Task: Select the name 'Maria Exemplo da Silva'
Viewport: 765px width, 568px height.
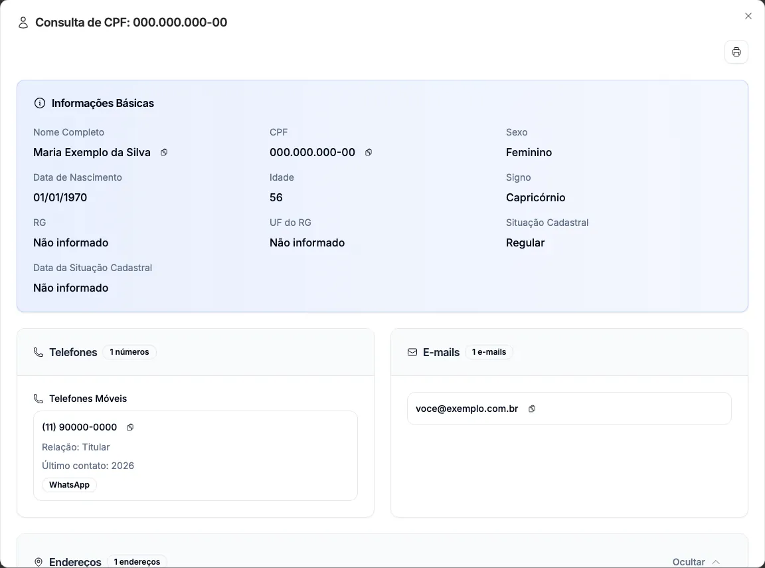Action: click(92, 152)
